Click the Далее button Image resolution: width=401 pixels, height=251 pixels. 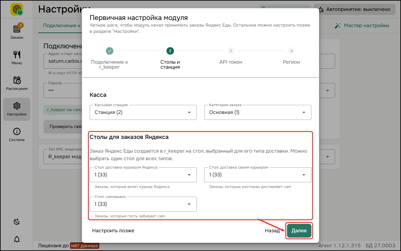(299, 231)
